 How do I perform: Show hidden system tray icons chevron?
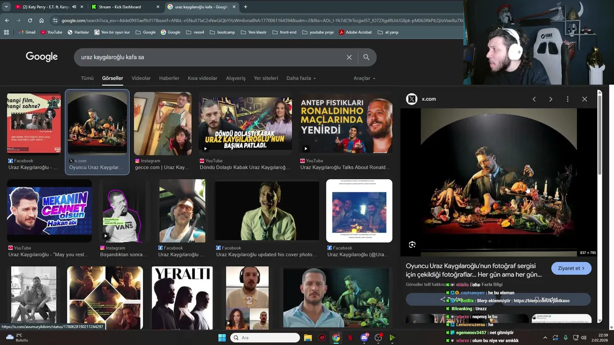[545, 338]
